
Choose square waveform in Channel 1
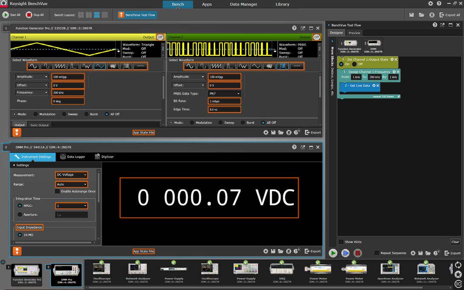(47, 66)
